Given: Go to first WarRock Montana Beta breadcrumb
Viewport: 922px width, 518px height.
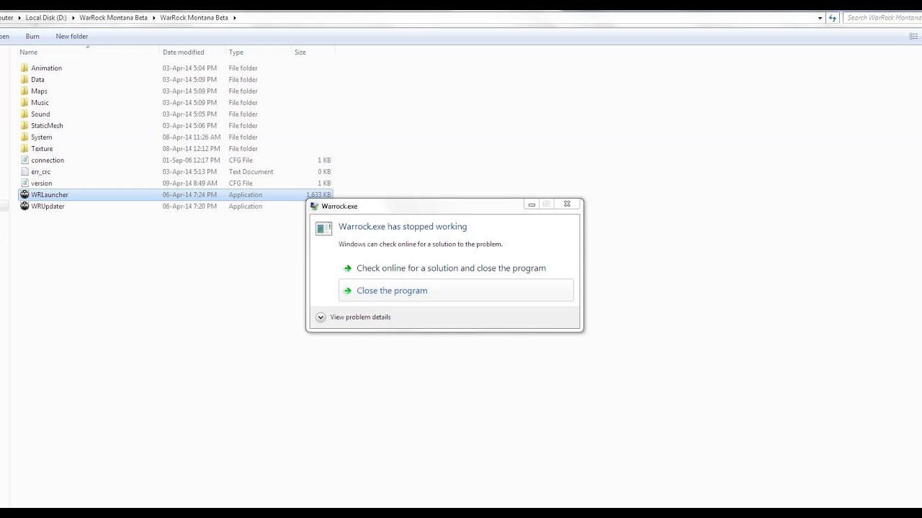Looking at the screenshot, I should tap(113, 18).
